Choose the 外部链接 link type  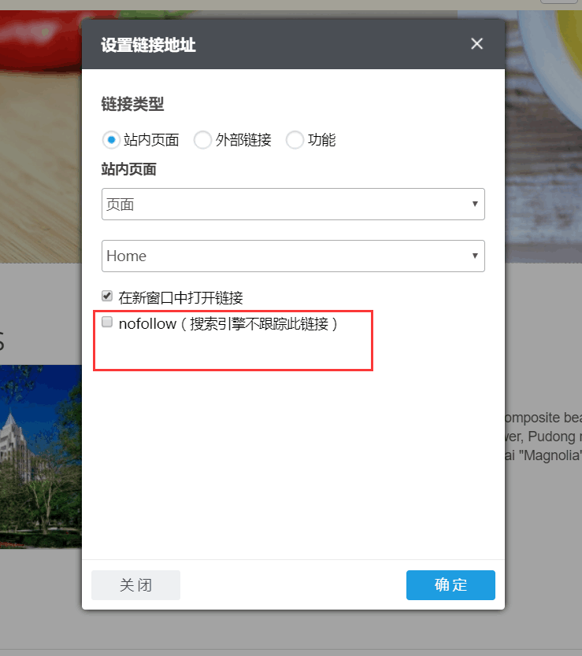[203, 140]
